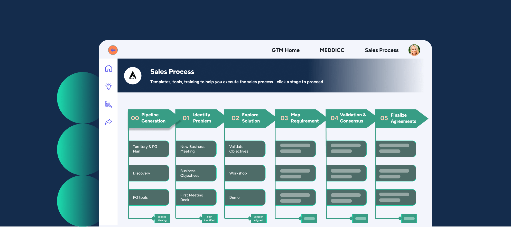
Task: Open Validate Objectives card
Action: [245, 149]
